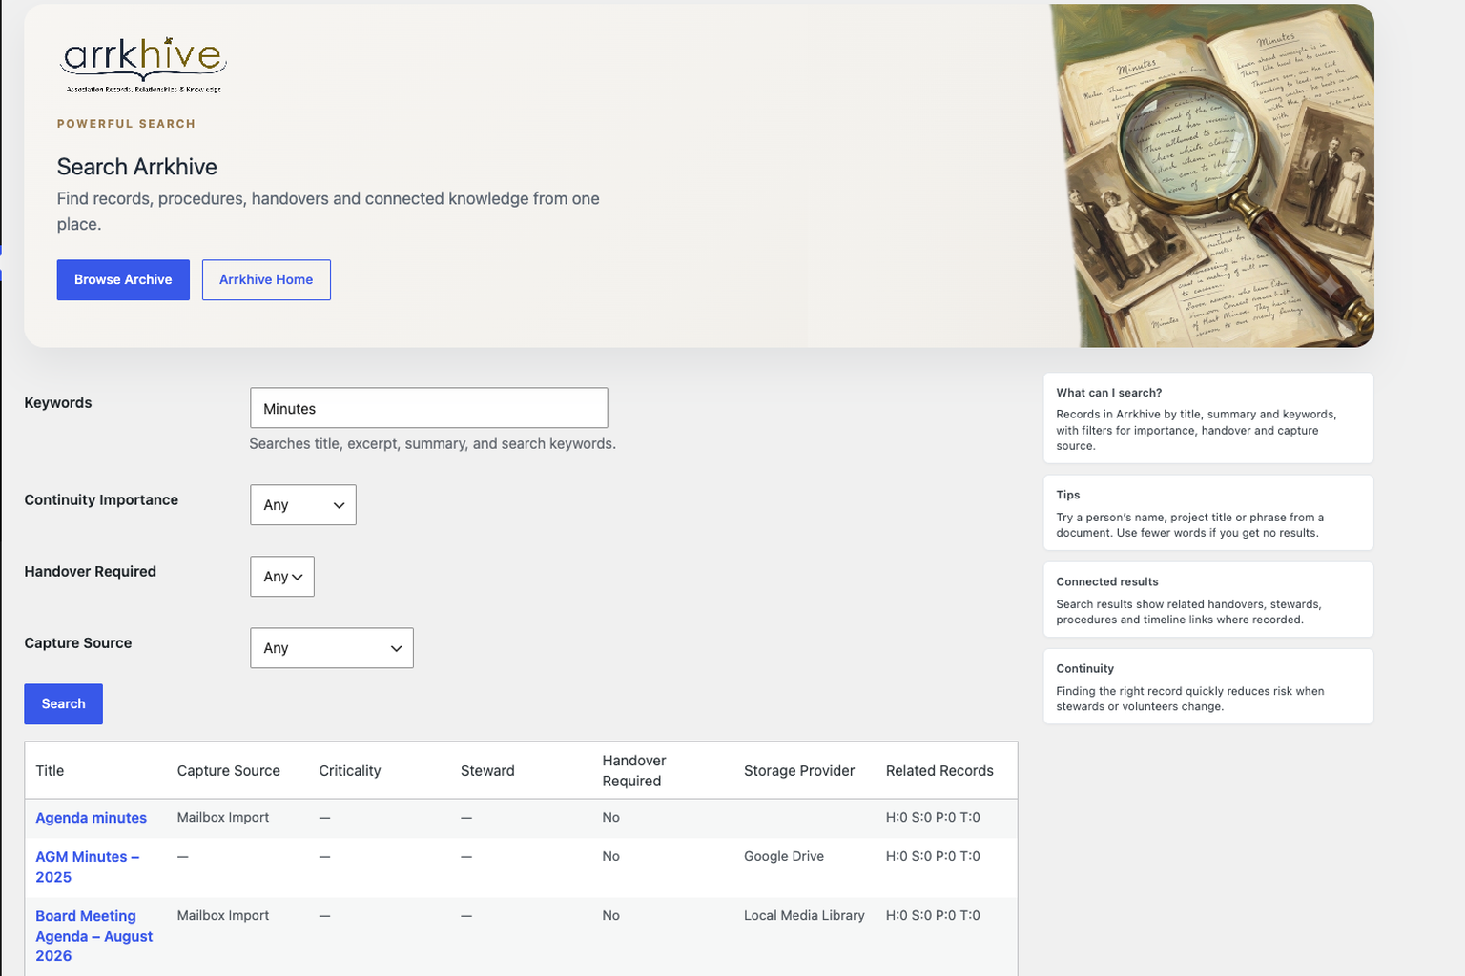Screen dimensions: 1465x976
Task: Open the Browse Archive button
Action: point(123,280)
